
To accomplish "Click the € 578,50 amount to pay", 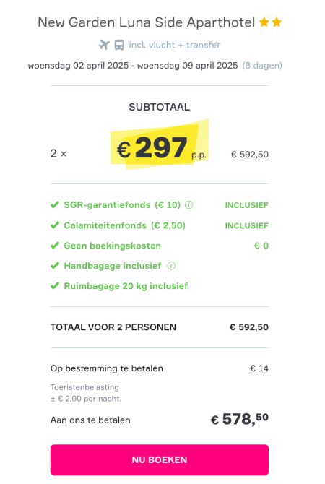I will pyautogui.click(x=240, y=419).
